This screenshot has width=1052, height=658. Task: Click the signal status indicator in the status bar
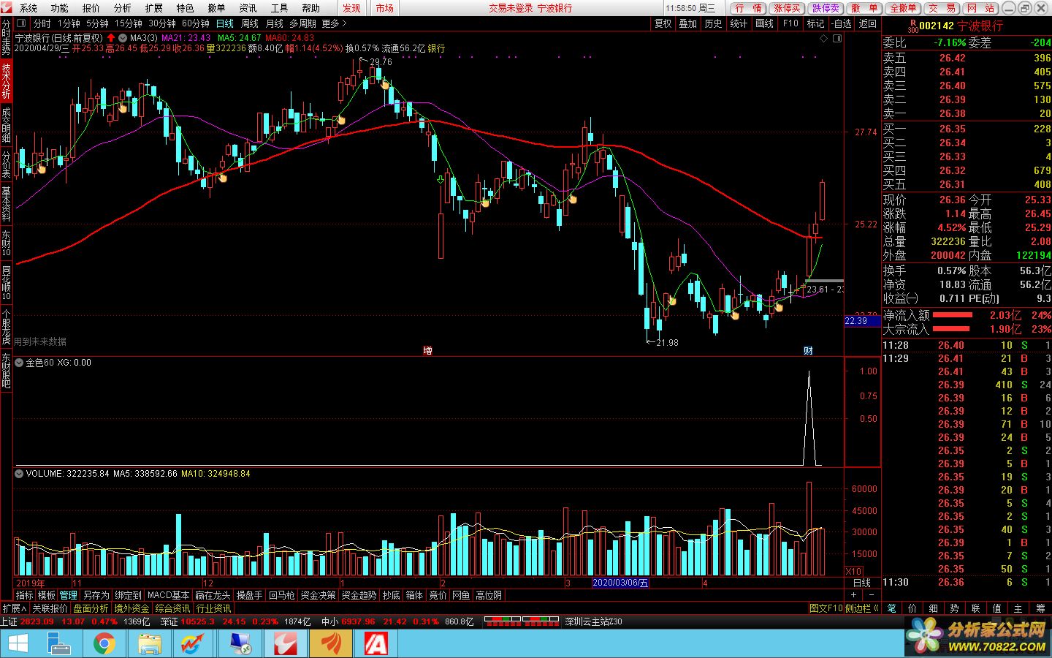click(x=522, y=621)
